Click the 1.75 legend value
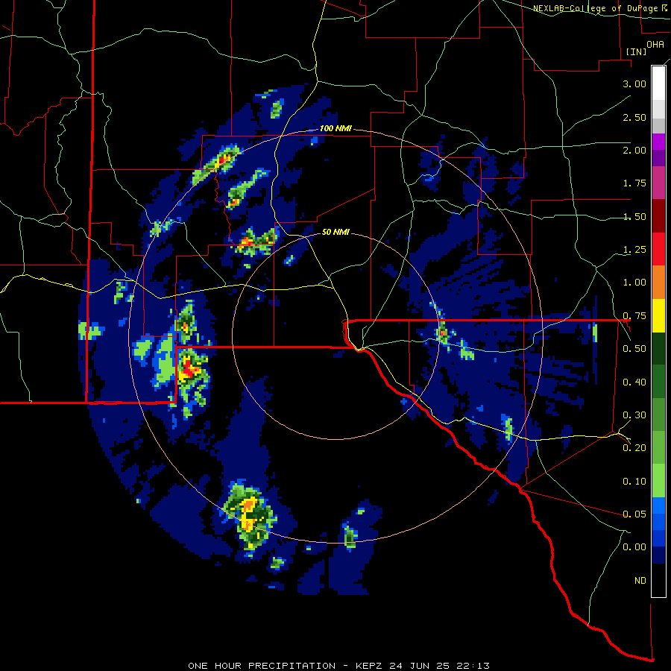Screen dimensions: 671x671 point(634,183)
